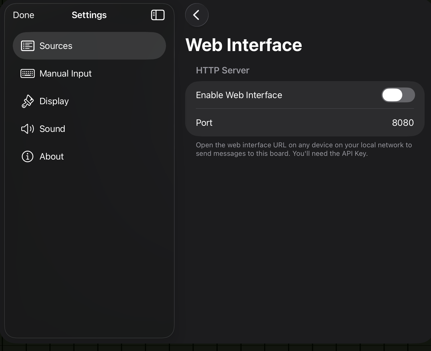Screen dimensions: 431x351
Task: Toggle Enable Web Interface off and on
Action: point(398,95)
